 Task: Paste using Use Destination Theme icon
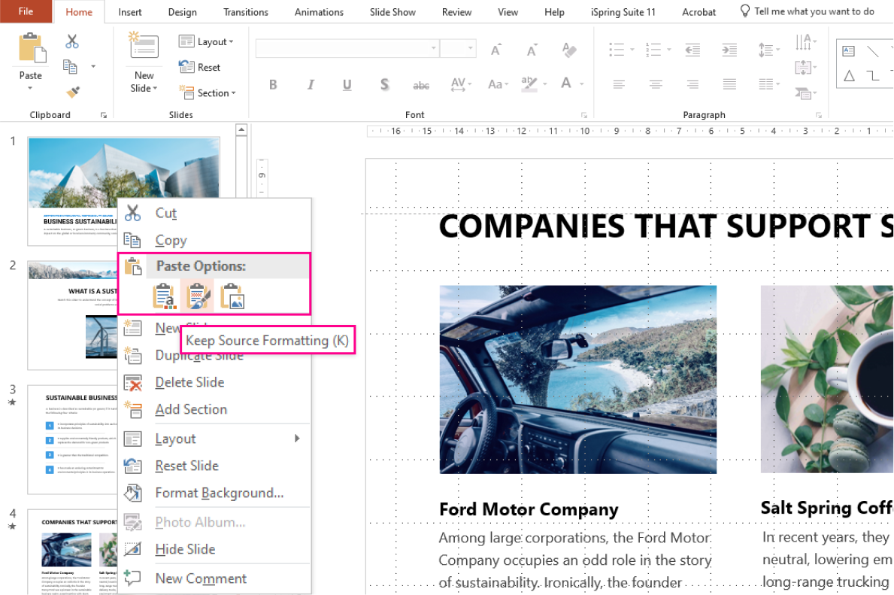point(164,296)
